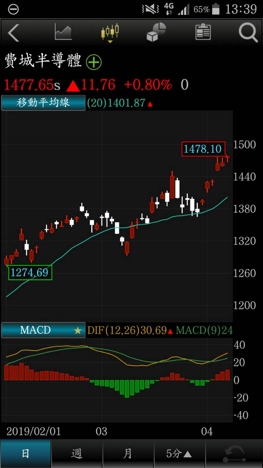This screenshot has height=468, width=263.
Task: Toggle the 移動平均線 indicator panel
Action: click(43, 103)
